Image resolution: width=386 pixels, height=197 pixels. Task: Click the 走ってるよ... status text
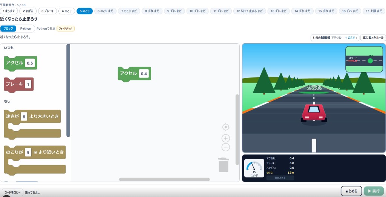(x=32, y=192)
